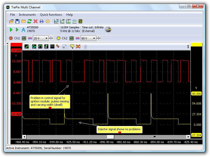Increase Ch1 range with up spinner
The height and width of the screenshot is (157, 210).
tap(51, 37)
